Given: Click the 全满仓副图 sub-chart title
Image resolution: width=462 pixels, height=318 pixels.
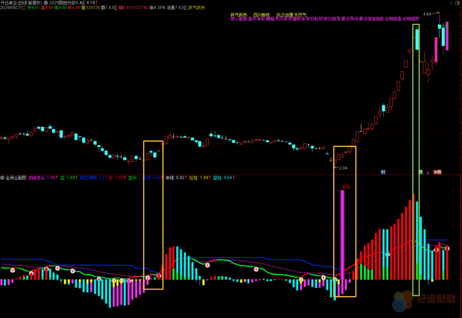Looking at the screenshot, I should pos(16,178).
